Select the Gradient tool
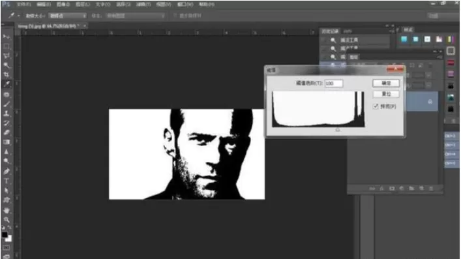Viewport: 461px width, 259px height. tap(6, 142)
